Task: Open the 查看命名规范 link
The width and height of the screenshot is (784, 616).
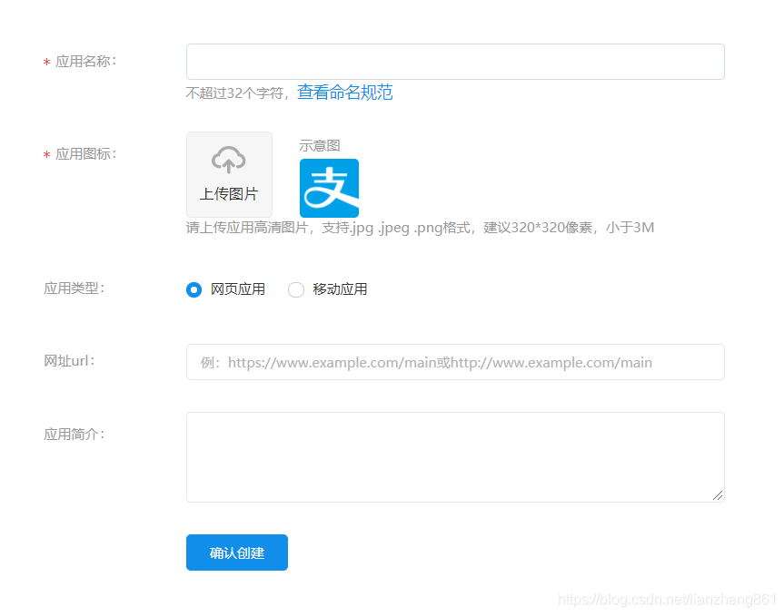Action: (345, 93)
